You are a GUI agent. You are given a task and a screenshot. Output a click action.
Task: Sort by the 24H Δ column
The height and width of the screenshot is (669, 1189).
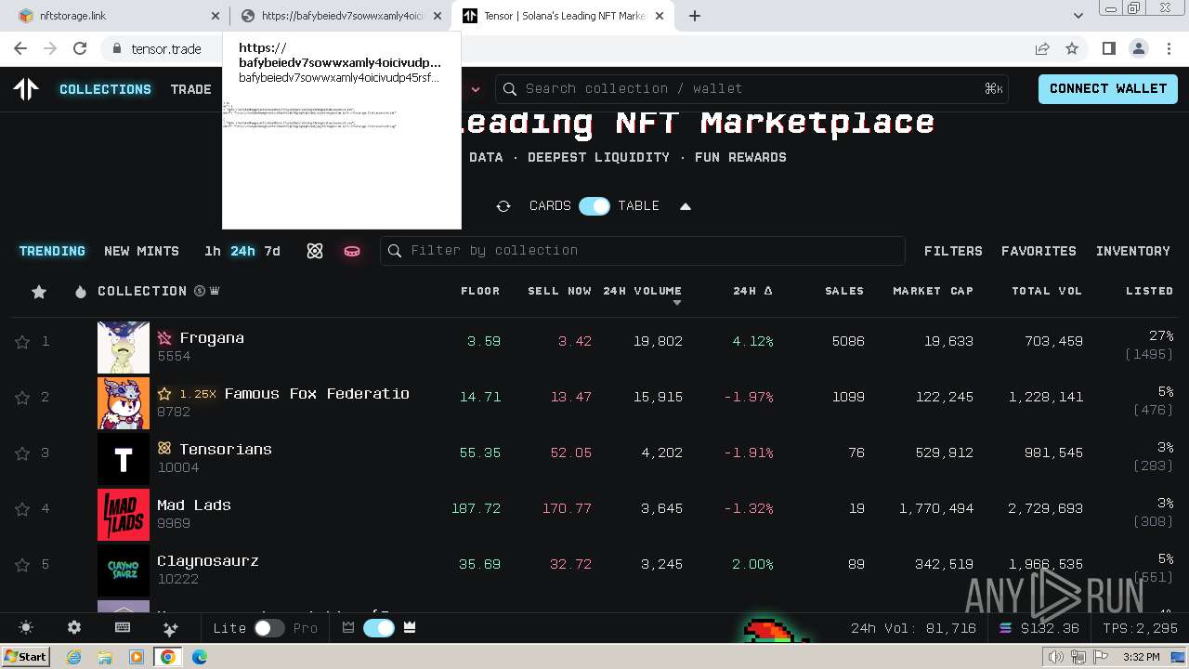[x=752, y=291]
